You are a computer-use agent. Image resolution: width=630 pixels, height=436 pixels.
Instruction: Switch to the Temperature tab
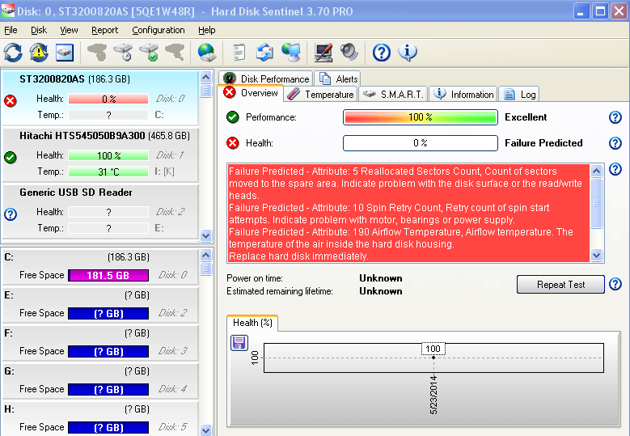[x=320, y=95]
